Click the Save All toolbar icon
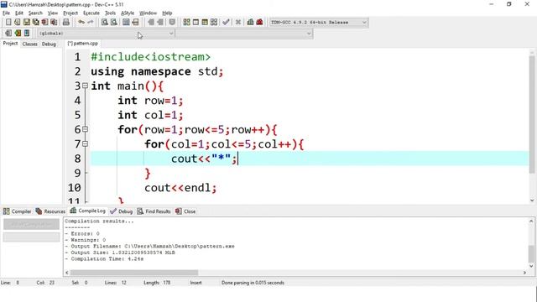Viewport: 537px width, 302px height. (35, 23)
